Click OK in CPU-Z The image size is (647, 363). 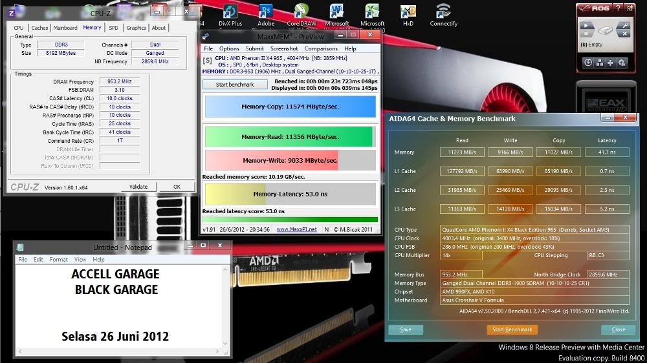coord(177,187)
